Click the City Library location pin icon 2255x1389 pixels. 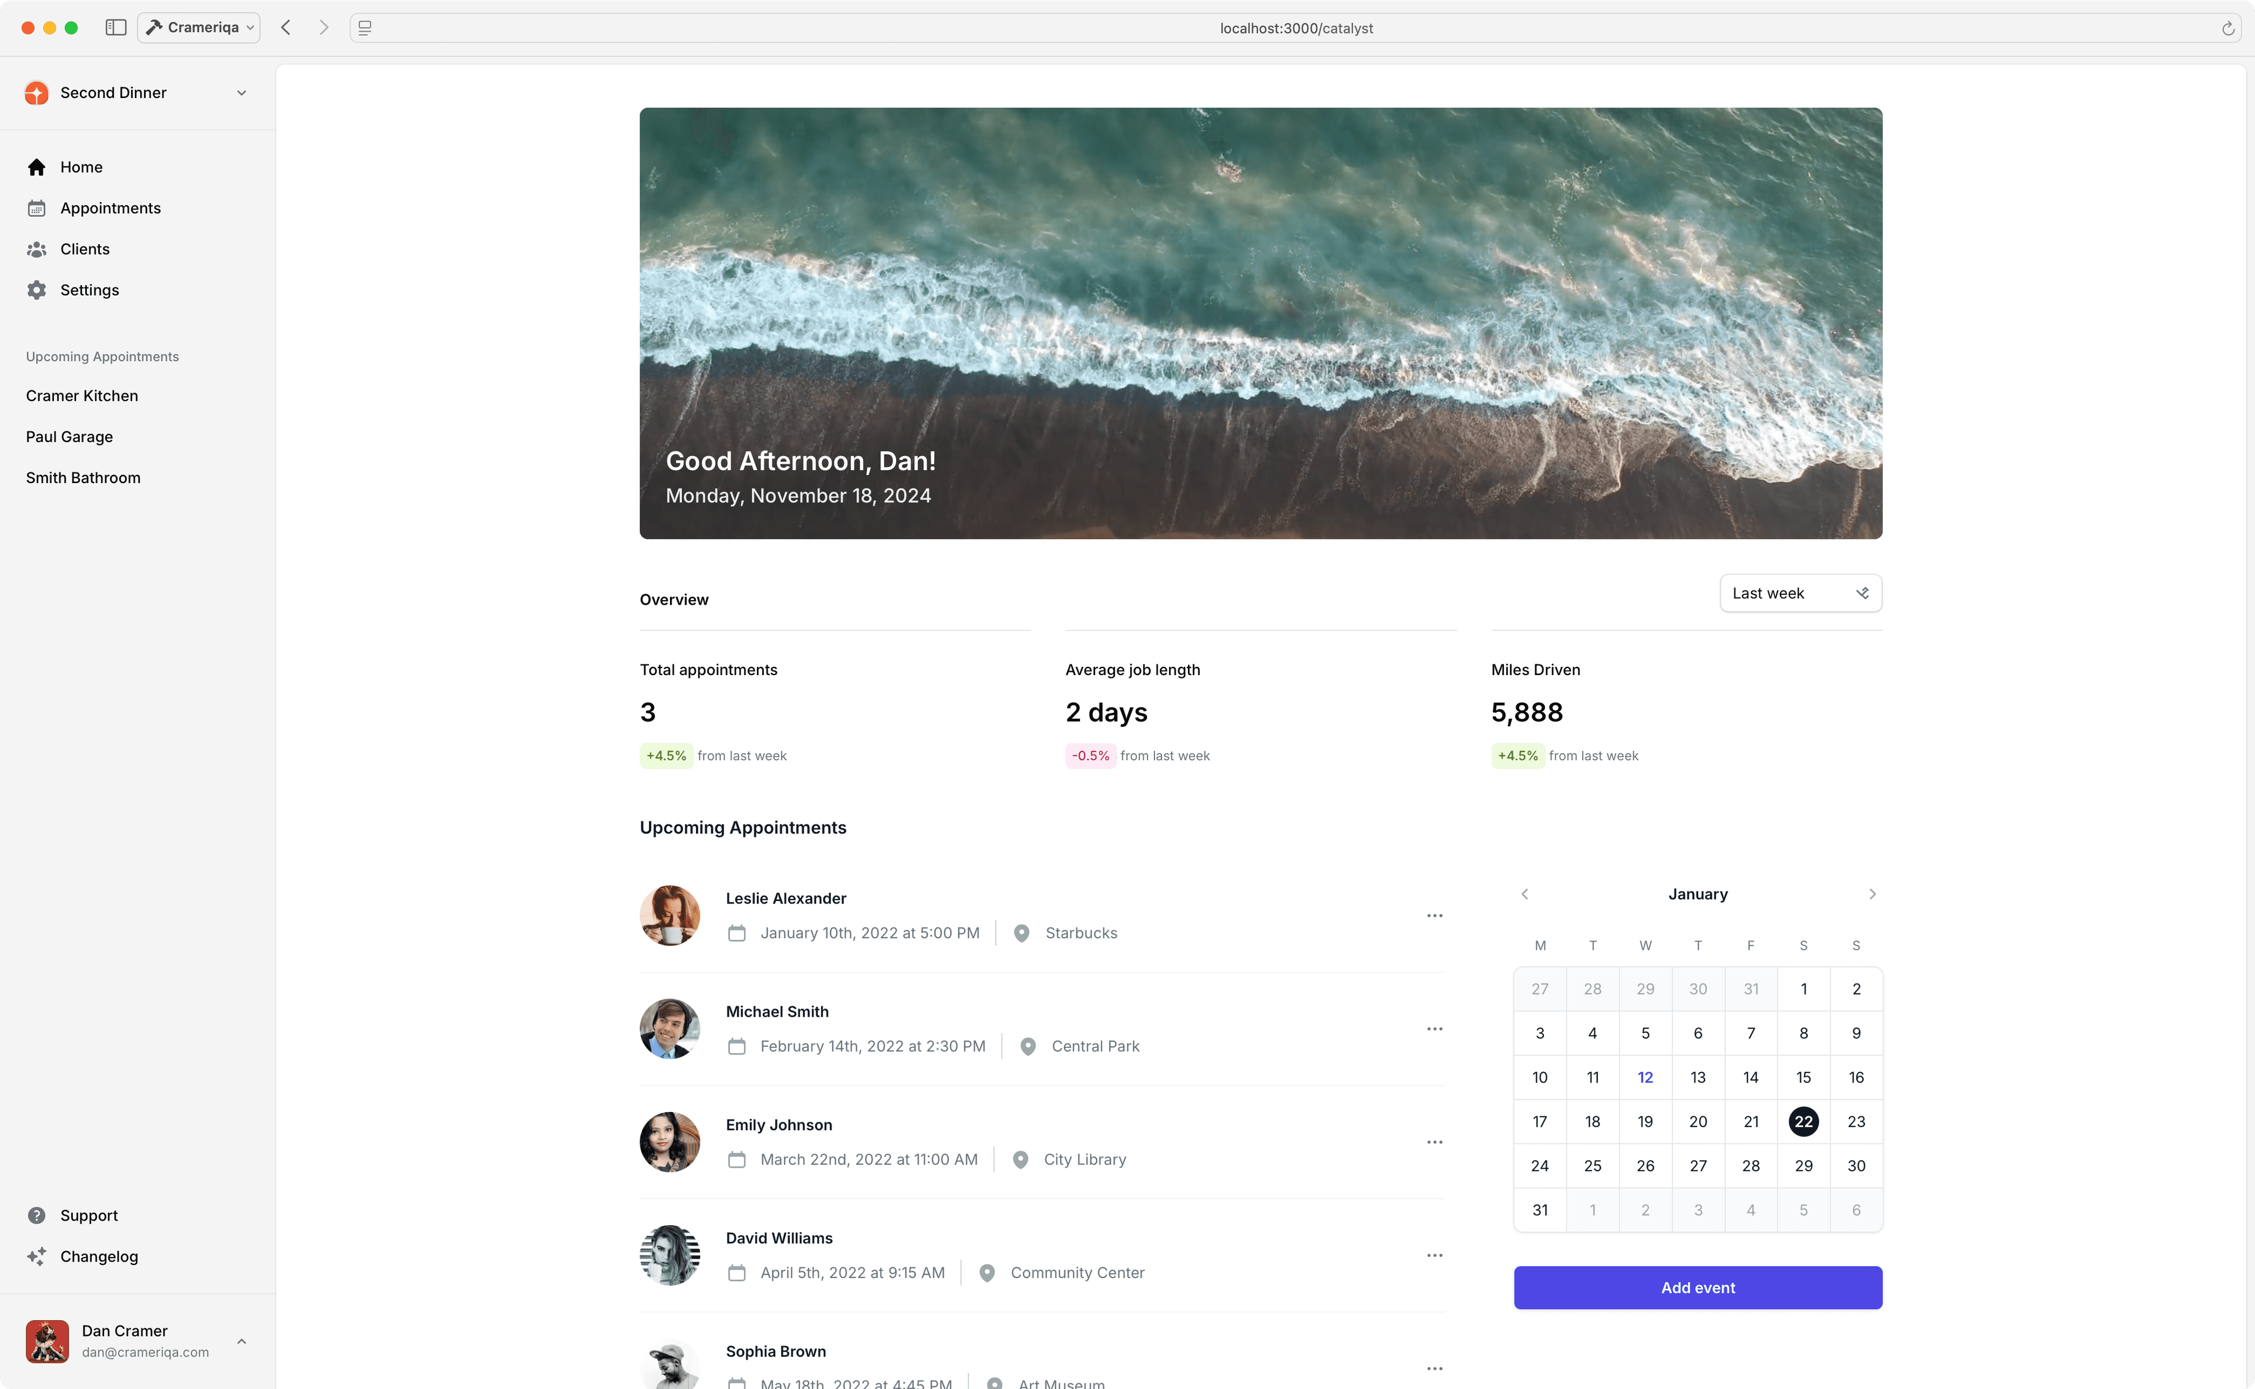(x=1020, y=1159)
